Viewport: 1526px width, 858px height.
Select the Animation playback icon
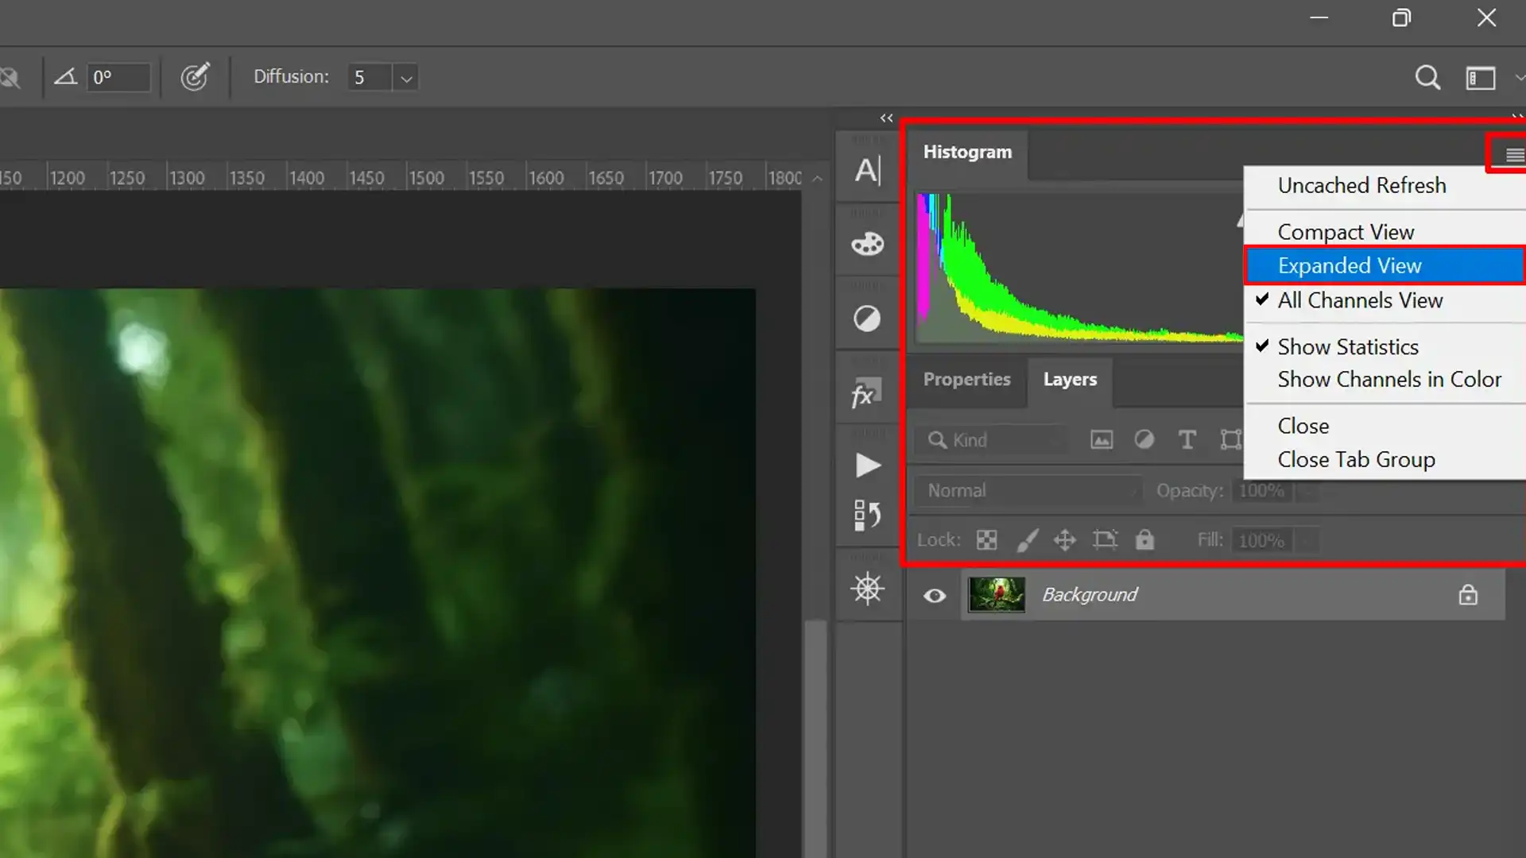[867, 466]
